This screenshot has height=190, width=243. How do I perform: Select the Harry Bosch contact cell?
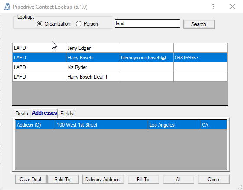point(93,58)
